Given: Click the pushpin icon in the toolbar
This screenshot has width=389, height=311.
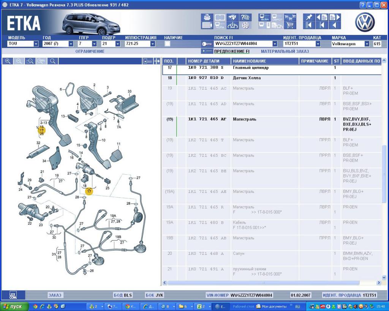Looking at the screenshot, I should (309, 17).
